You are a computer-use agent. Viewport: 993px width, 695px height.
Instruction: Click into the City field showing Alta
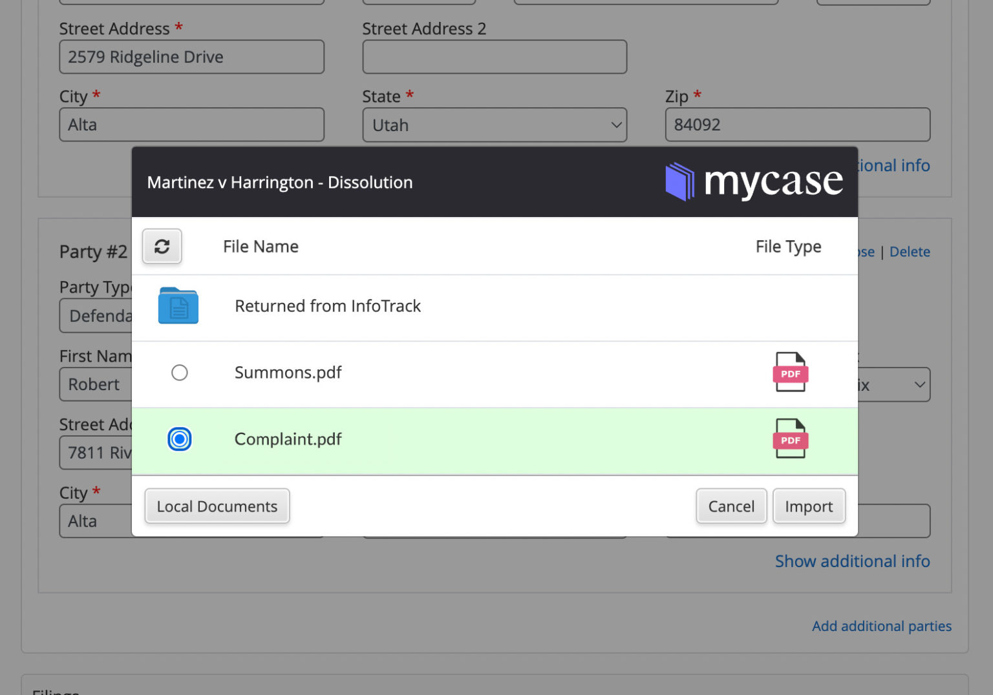click(191, 125)
